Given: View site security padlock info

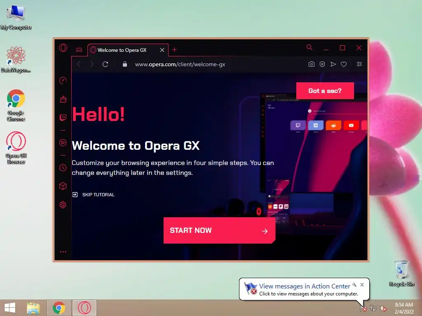Looking at the screenshot, I should tap(124, 64).
